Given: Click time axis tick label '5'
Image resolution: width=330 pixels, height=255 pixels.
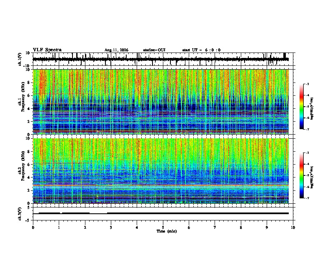Looking at the screenshot, I should (x=163, y=227).
